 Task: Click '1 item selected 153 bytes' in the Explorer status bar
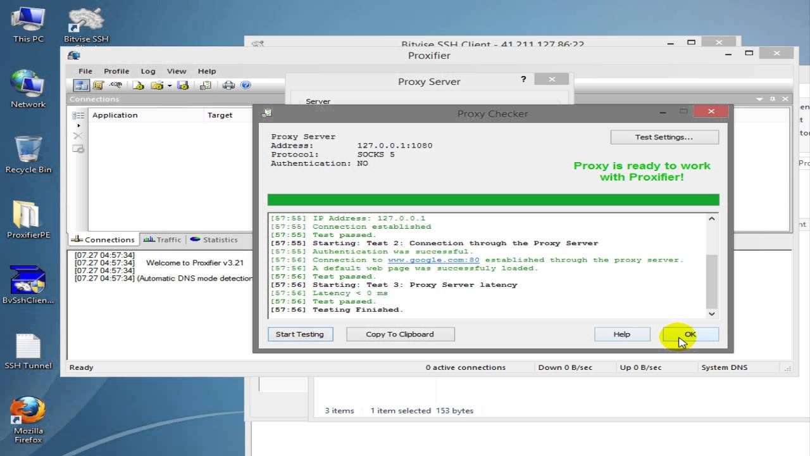(422, 410)
